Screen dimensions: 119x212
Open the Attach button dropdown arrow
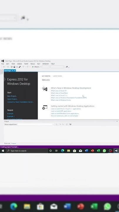pyautogui.click(x=41, y=67)
